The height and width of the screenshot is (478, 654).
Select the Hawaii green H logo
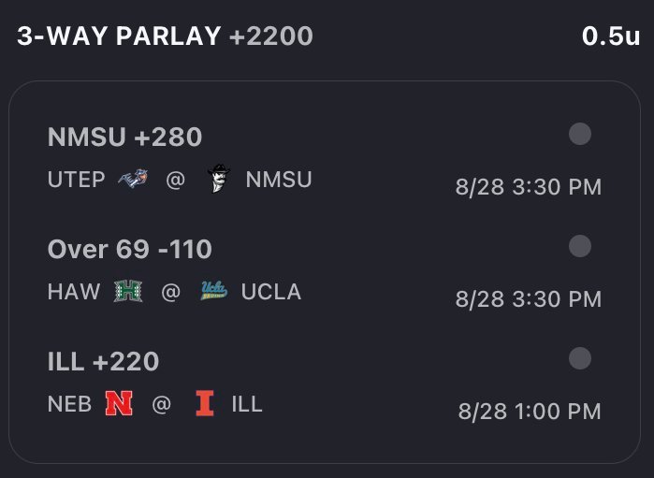click(128, 291)
